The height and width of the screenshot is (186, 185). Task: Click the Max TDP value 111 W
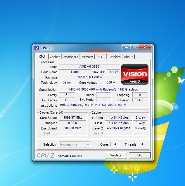click(113, 72)
